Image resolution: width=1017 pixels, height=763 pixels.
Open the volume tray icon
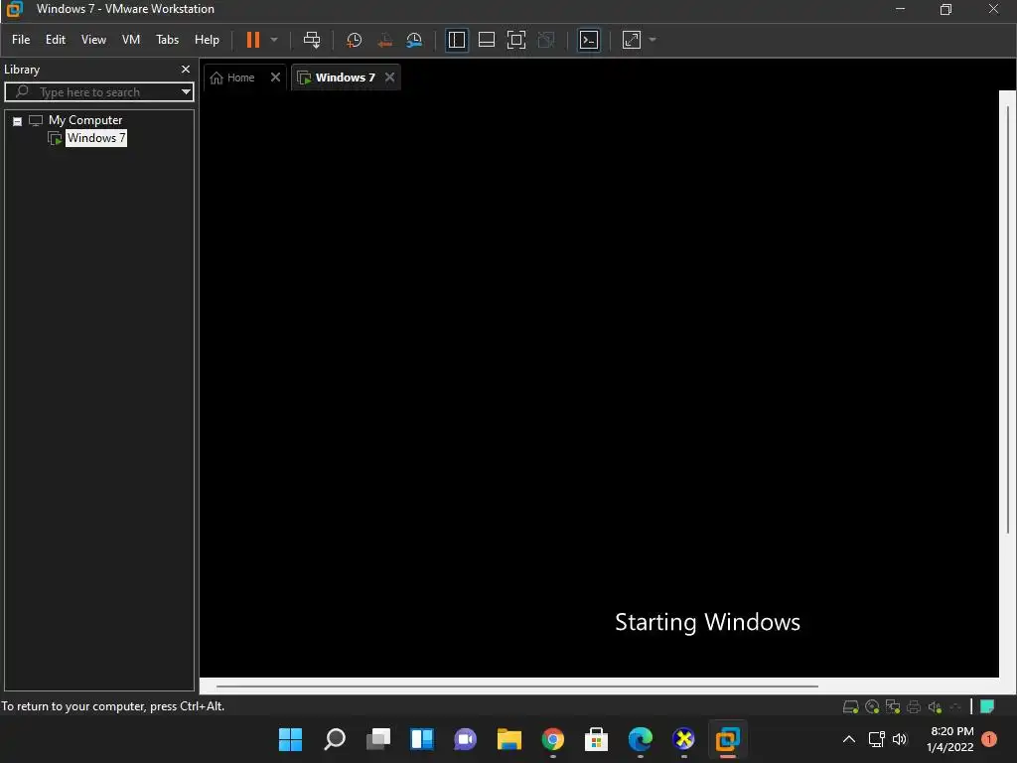(x=900, y=739)
